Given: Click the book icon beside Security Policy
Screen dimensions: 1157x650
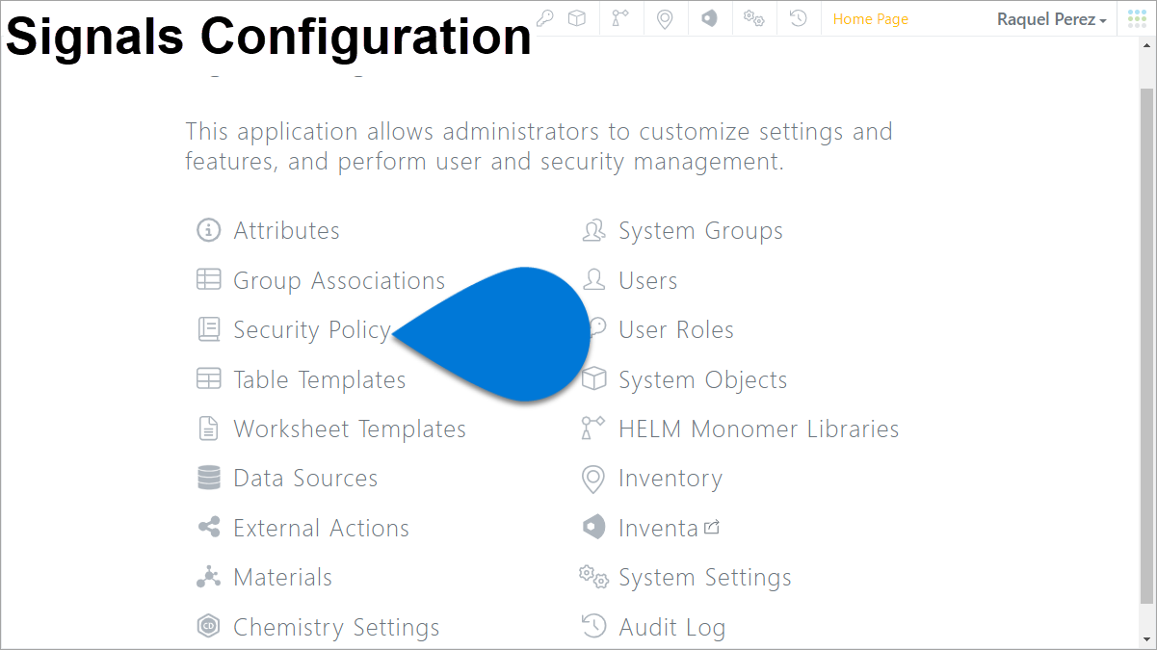Looking at the screenshot, I should [x=208, y=329].
